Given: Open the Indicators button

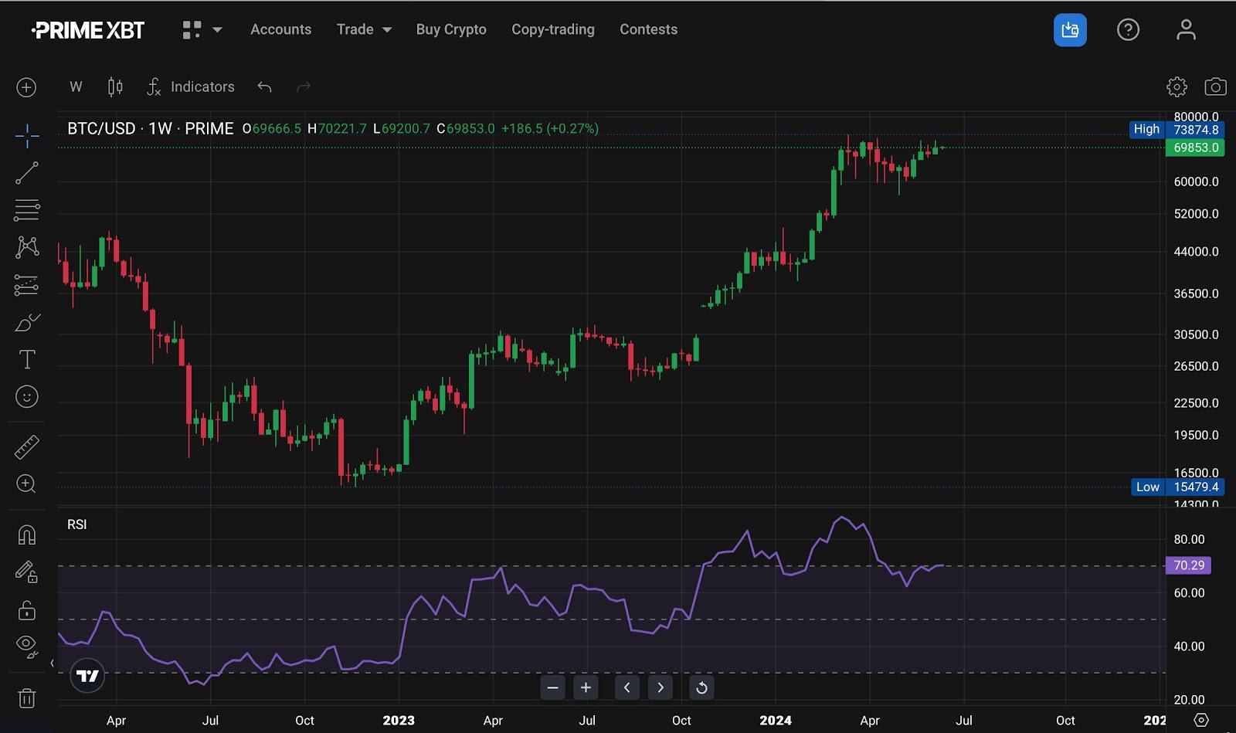Looking at the screenshot, I should point(191,87).
